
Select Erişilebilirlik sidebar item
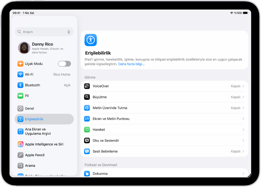click(44, 119)
